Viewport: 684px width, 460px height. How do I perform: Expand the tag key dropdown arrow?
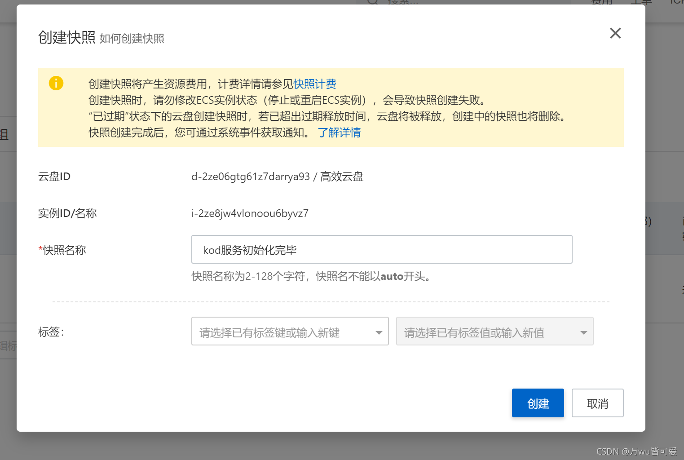point(379,333)
